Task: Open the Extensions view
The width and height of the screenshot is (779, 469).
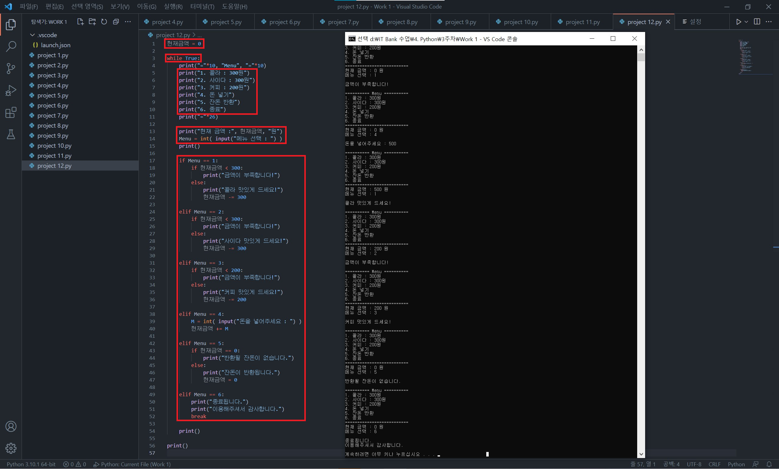Action: coord(11,112)
